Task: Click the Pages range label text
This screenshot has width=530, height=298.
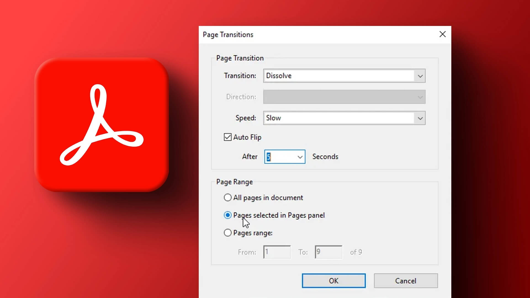Action: coord(253,233)
